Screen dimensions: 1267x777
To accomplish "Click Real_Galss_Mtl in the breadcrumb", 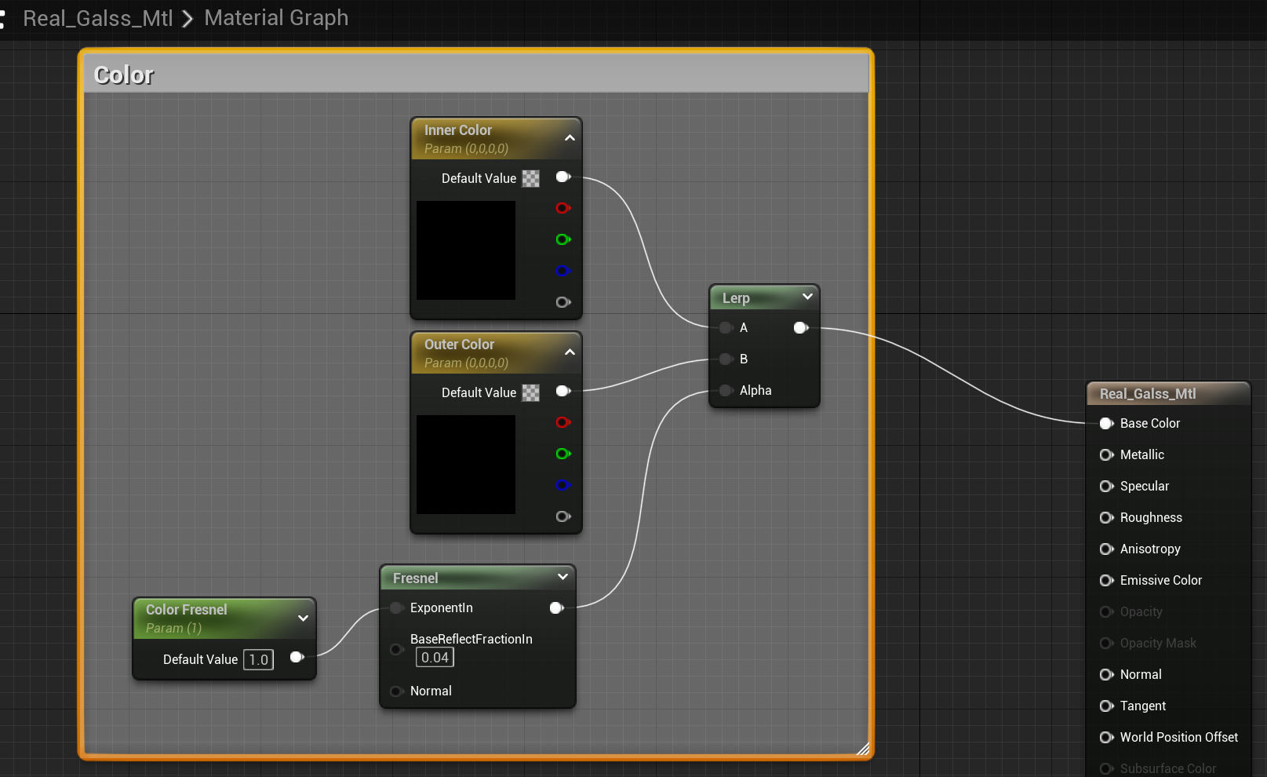I will [98, 18].
